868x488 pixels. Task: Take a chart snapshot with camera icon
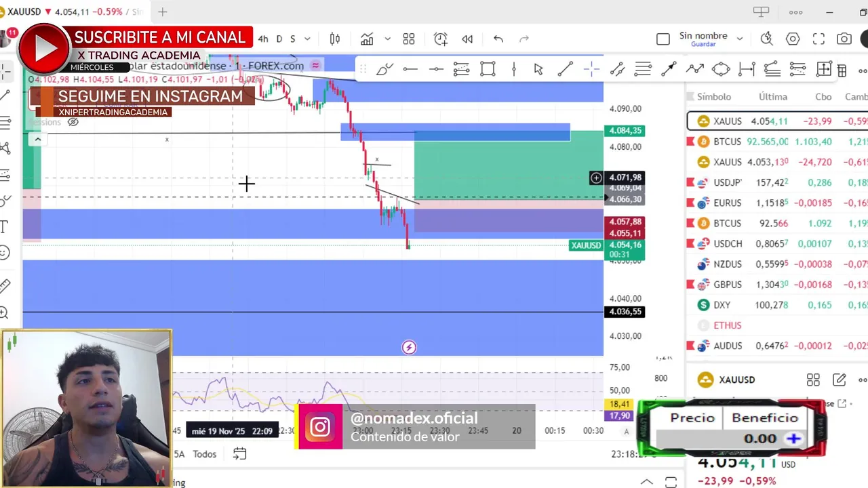844,39
